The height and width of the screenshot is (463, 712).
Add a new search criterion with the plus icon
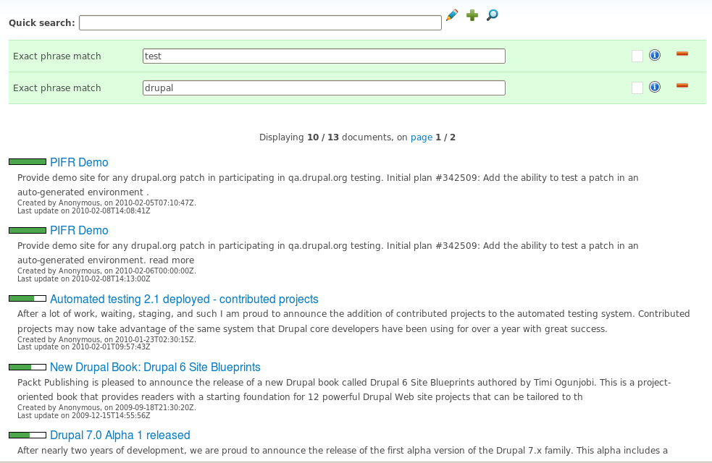click(x=472, y=14)
